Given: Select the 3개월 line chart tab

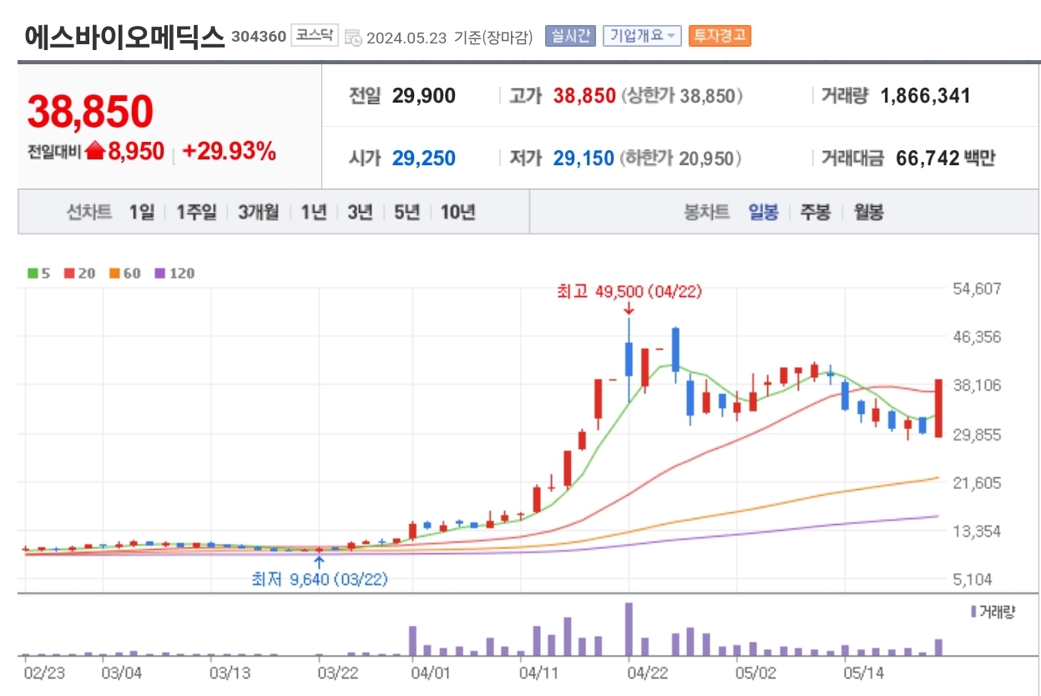Looking at the screenshot, I should click(x=259, y=212).
